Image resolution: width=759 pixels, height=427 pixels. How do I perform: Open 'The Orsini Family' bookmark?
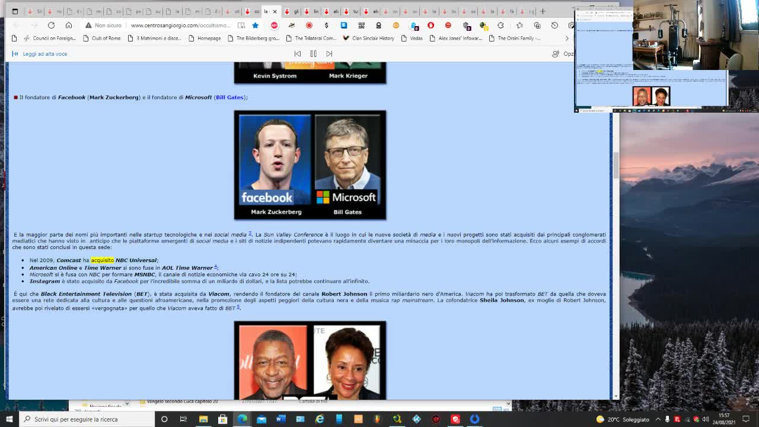(515, 38)
